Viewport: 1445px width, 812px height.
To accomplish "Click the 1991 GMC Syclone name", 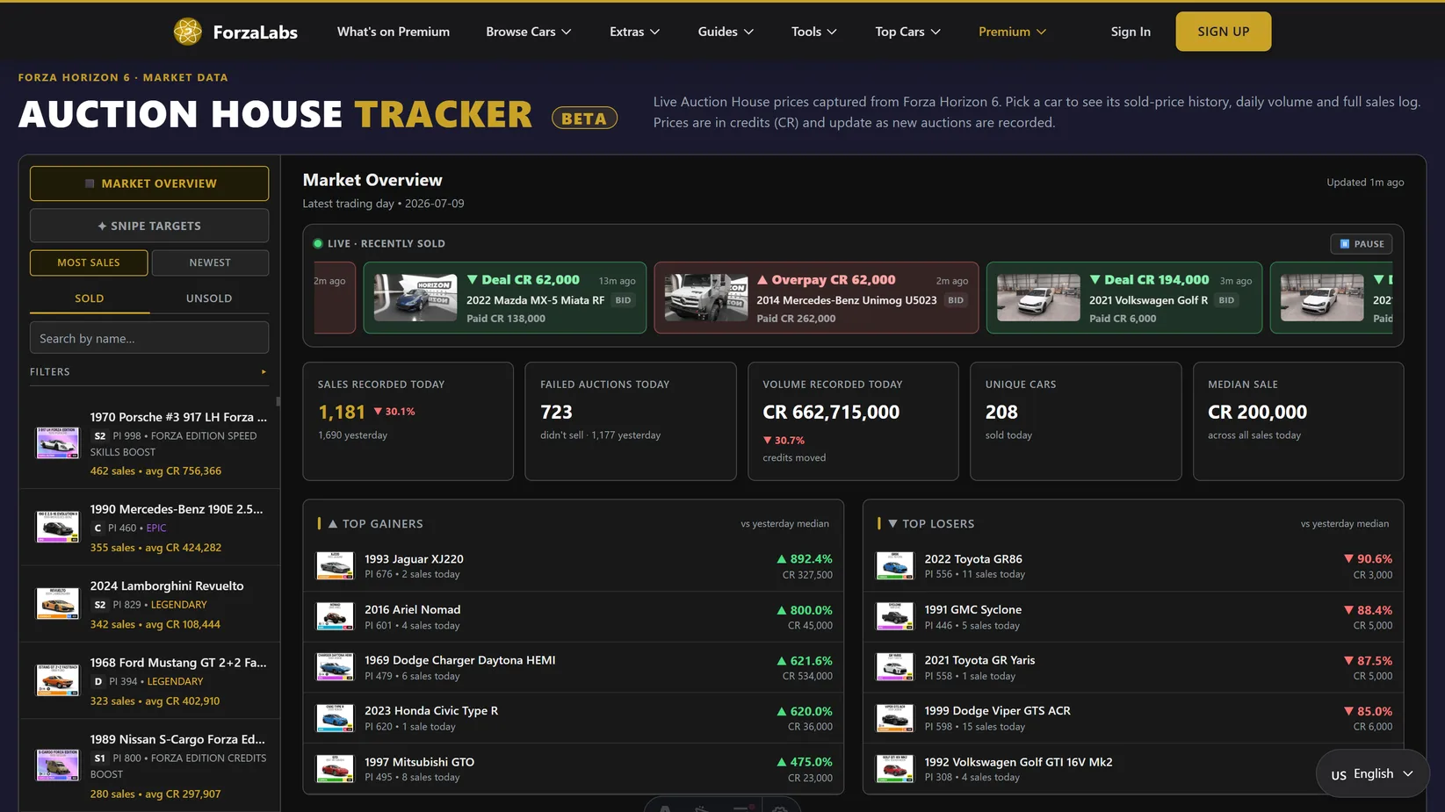I will 972,610.
